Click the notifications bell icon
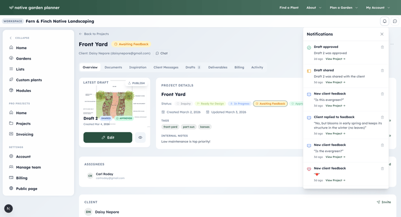 pyautogui.click(x=384, y=21)
